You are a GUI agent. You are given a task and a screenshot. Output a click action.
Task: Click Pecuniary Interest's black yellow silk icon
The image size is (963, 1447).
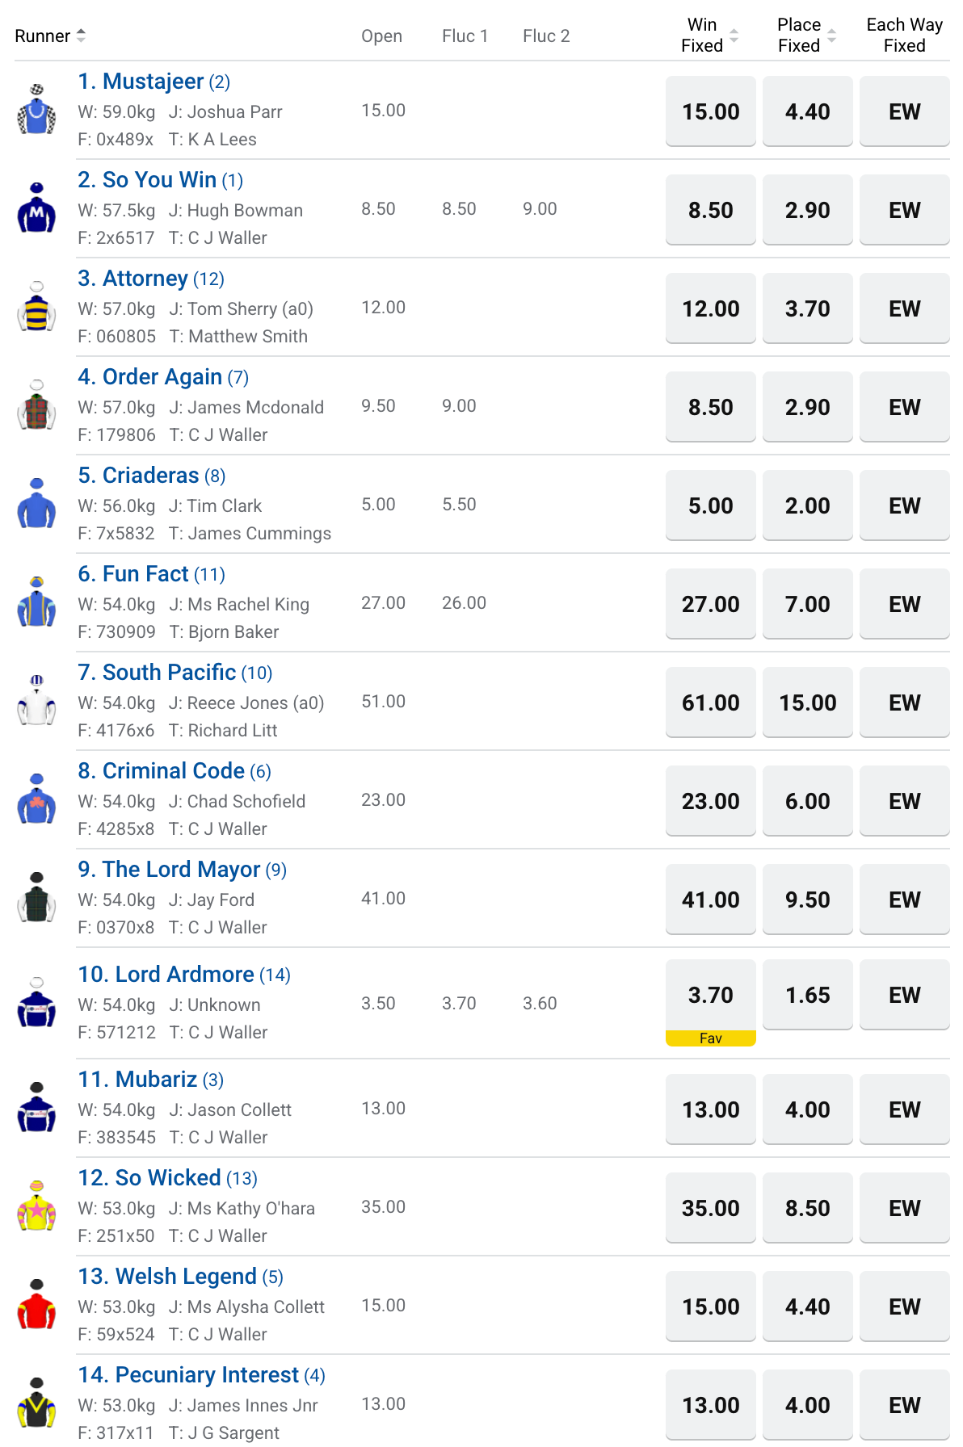point(36,1403)
